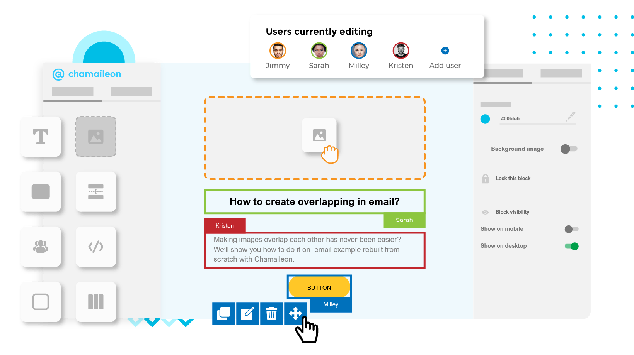Disable Show on desktop

(x=572, y=246)
